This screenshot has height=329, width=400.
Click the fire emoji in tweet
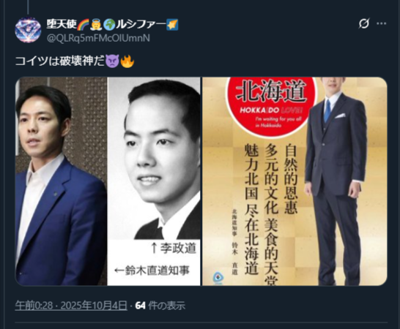coord(127,61)
